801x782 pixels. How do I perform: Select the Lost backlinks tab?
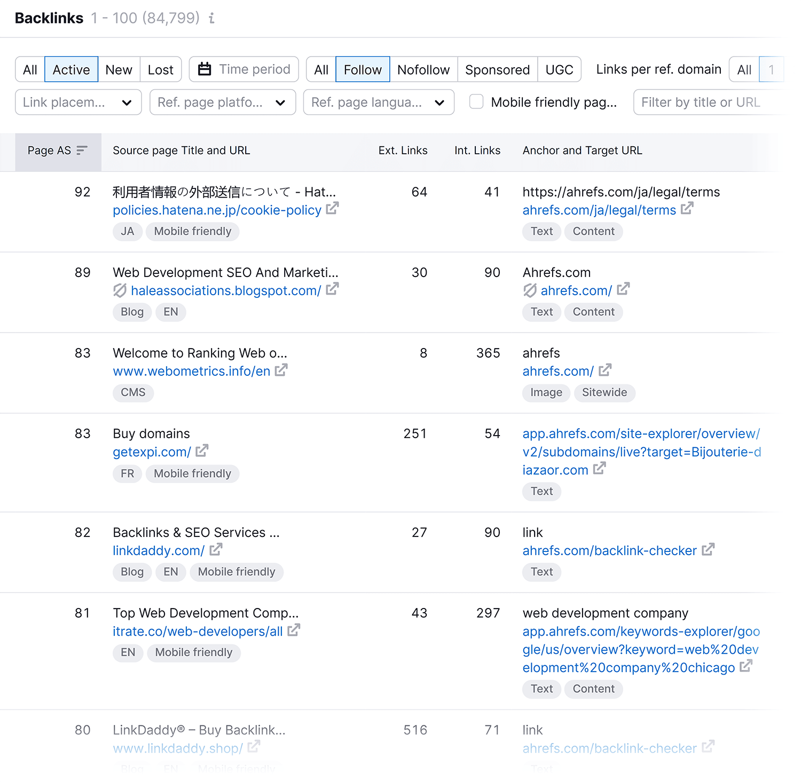161,69
